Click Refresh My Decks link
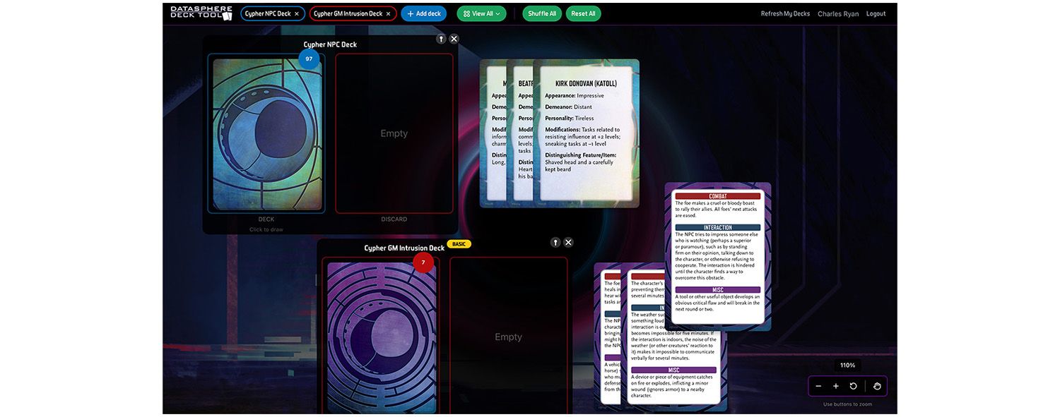Image resolution: width=1060 pixels, height=417 pixels. coord(785,13)
